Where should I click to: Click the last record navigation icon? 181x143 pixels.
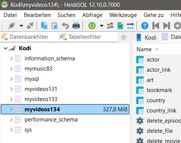click(167, 26)
